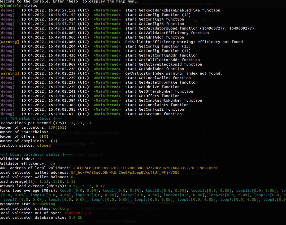Click the timestamp 16:48:57.424
This screenshot has width=286, height=225.
pos(62,20)
